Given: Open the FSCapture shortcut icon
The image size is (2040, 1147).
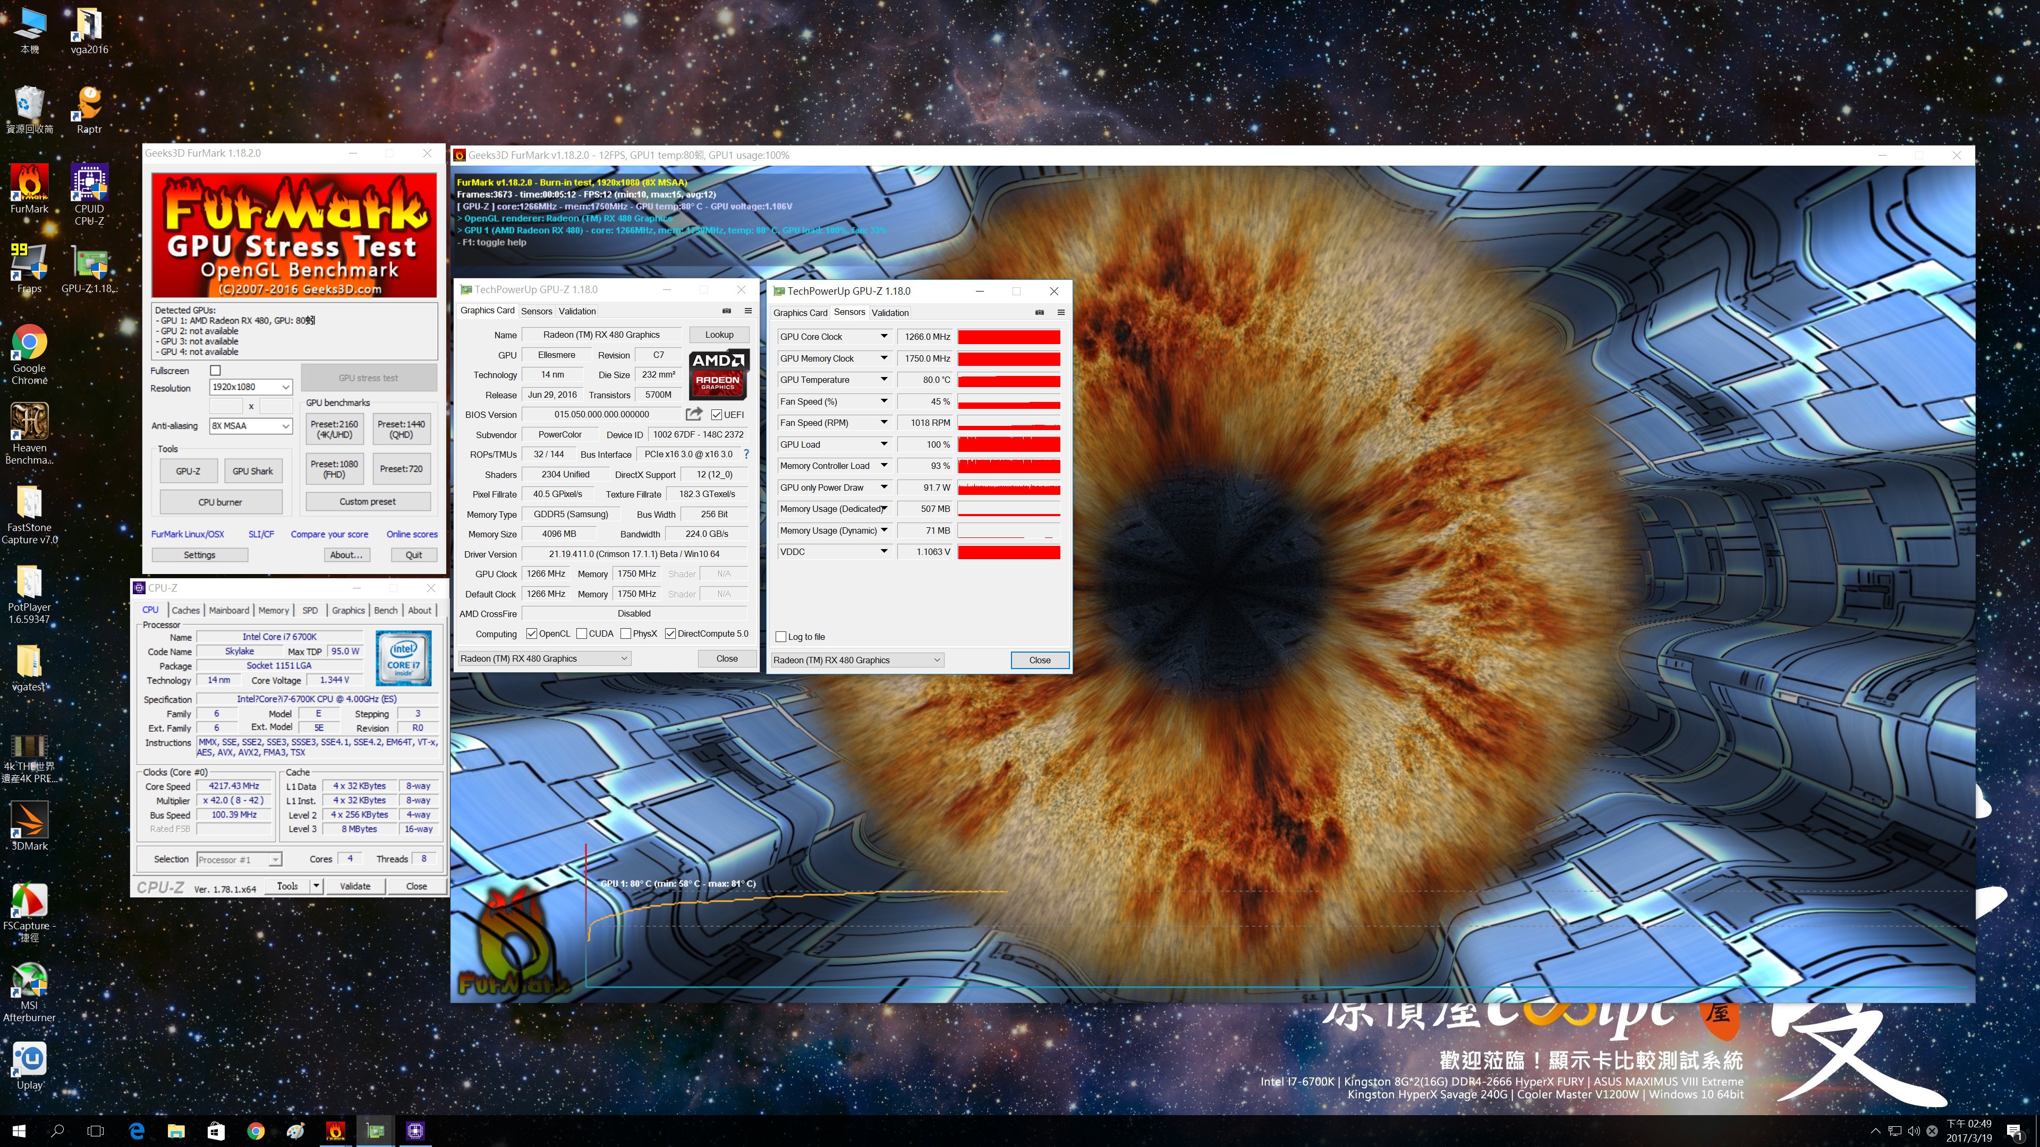Looking at the screenshot, I should (29, 912).
